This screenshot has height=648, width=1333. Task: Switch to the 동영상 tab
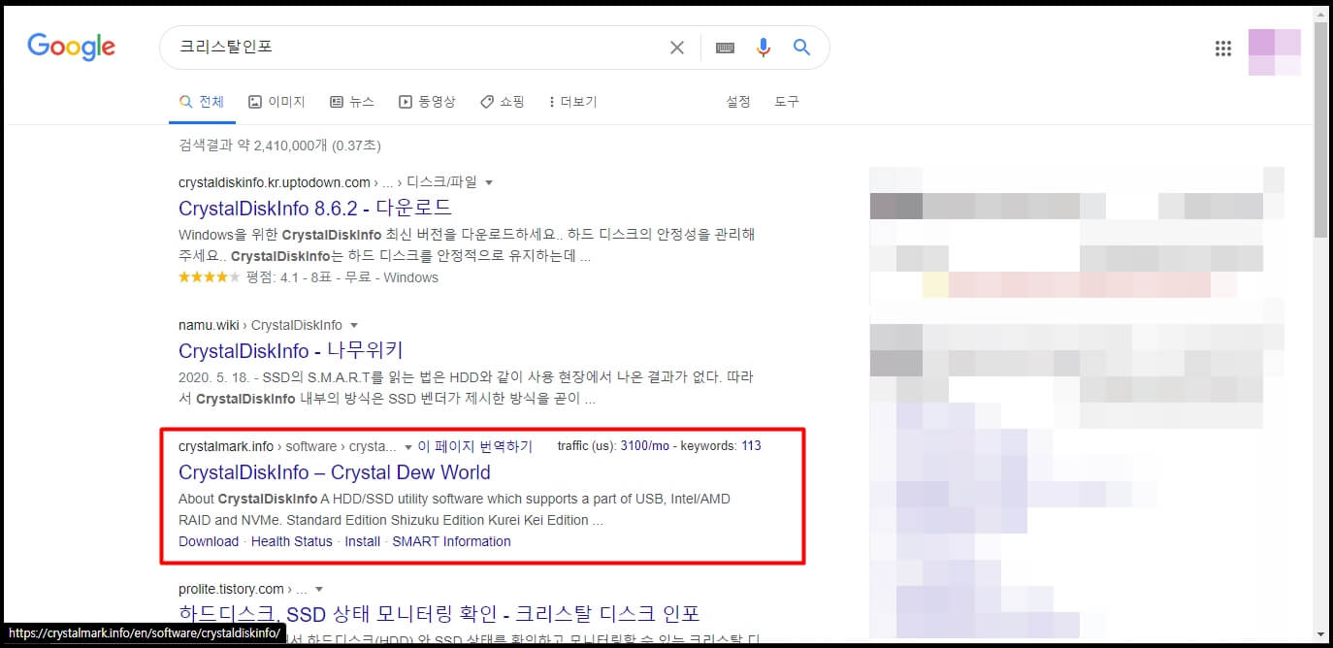click(x=427, y=101)
